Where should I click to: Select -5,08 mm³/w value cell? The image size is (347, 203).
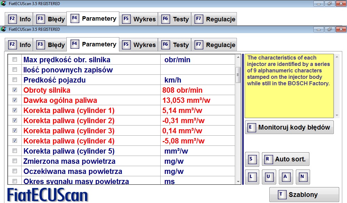[198, 141]
